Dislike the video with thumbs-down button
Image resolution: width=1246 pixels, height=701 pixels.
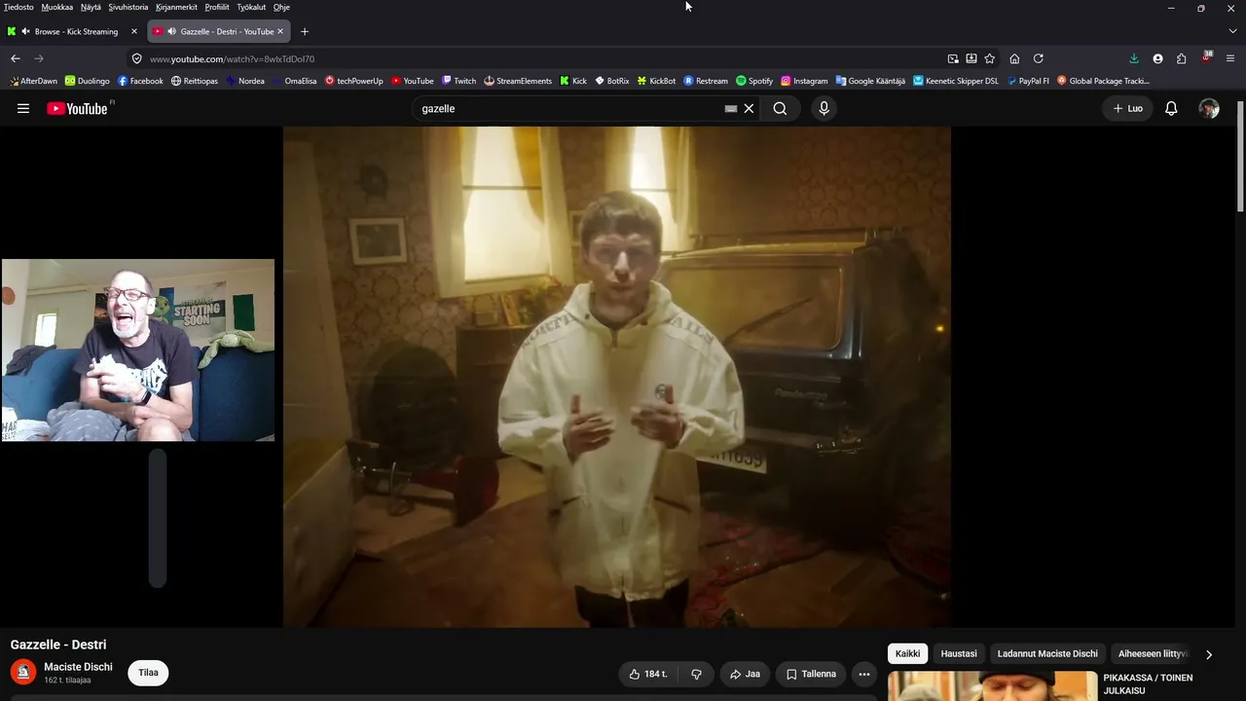pos(696,674)
